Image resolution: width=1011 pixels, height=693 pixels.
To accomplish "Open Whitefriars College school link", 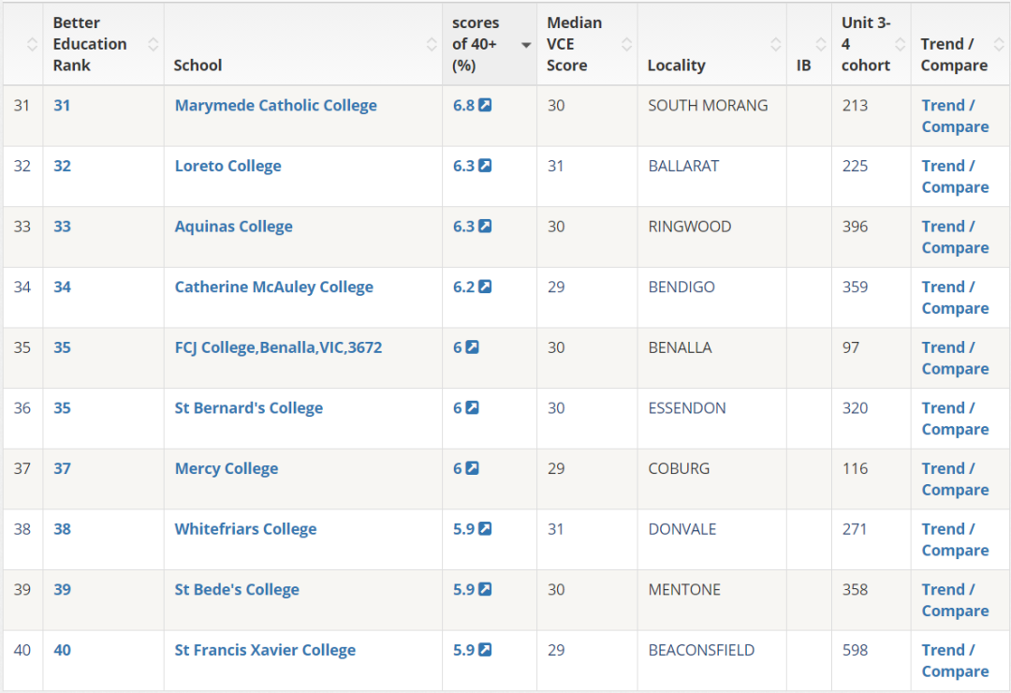I will (245, 530).
